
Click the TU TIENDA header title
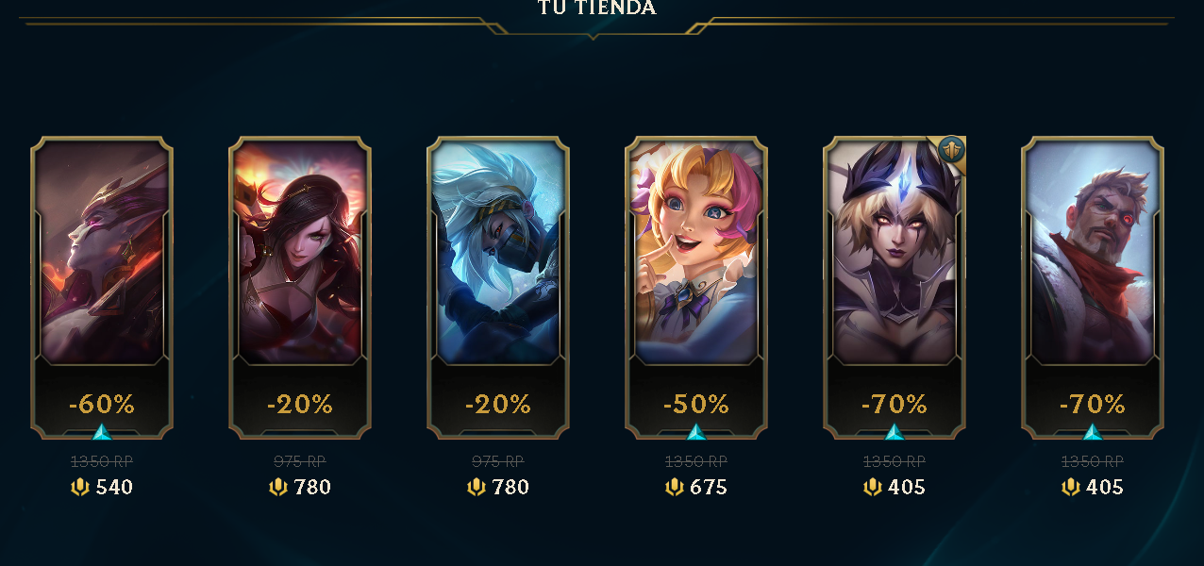click(x=596, y=8)
